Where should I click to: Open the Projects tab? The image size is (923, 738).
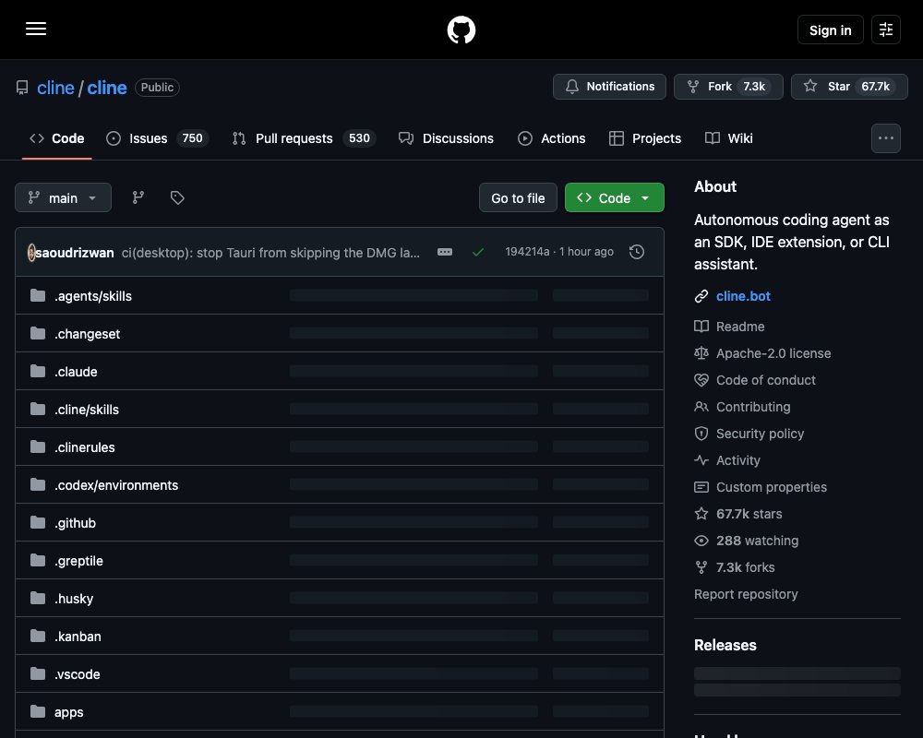pyautogui.click(x=645, y=138)
